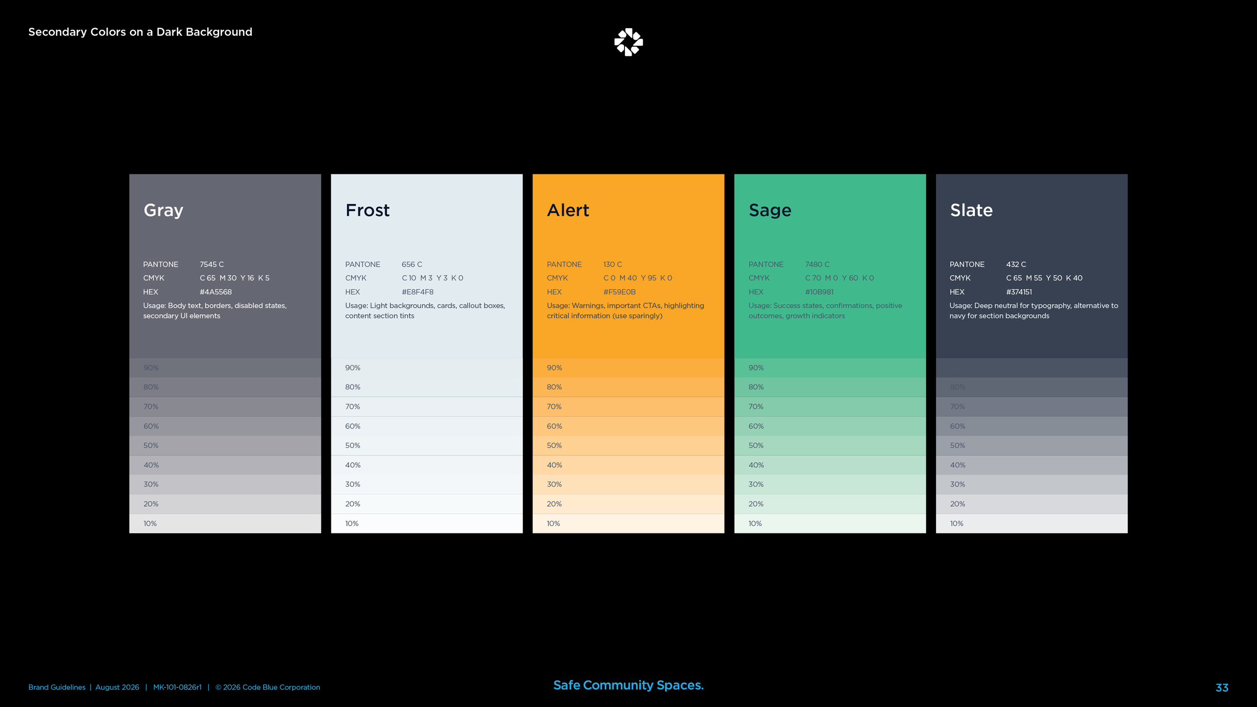Click the footer date August 2026
This screenshot has height=707, width=1257.
point(117,687)
